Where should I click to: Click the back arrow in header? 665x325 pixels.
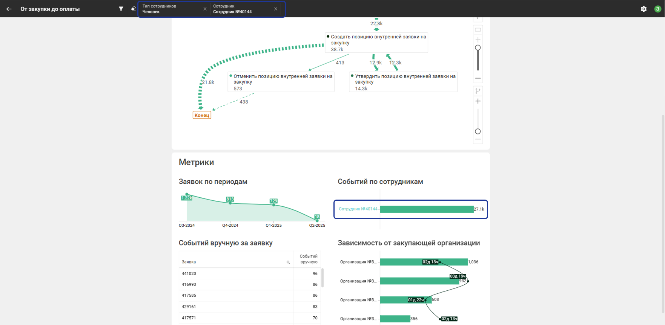(9, 9)
